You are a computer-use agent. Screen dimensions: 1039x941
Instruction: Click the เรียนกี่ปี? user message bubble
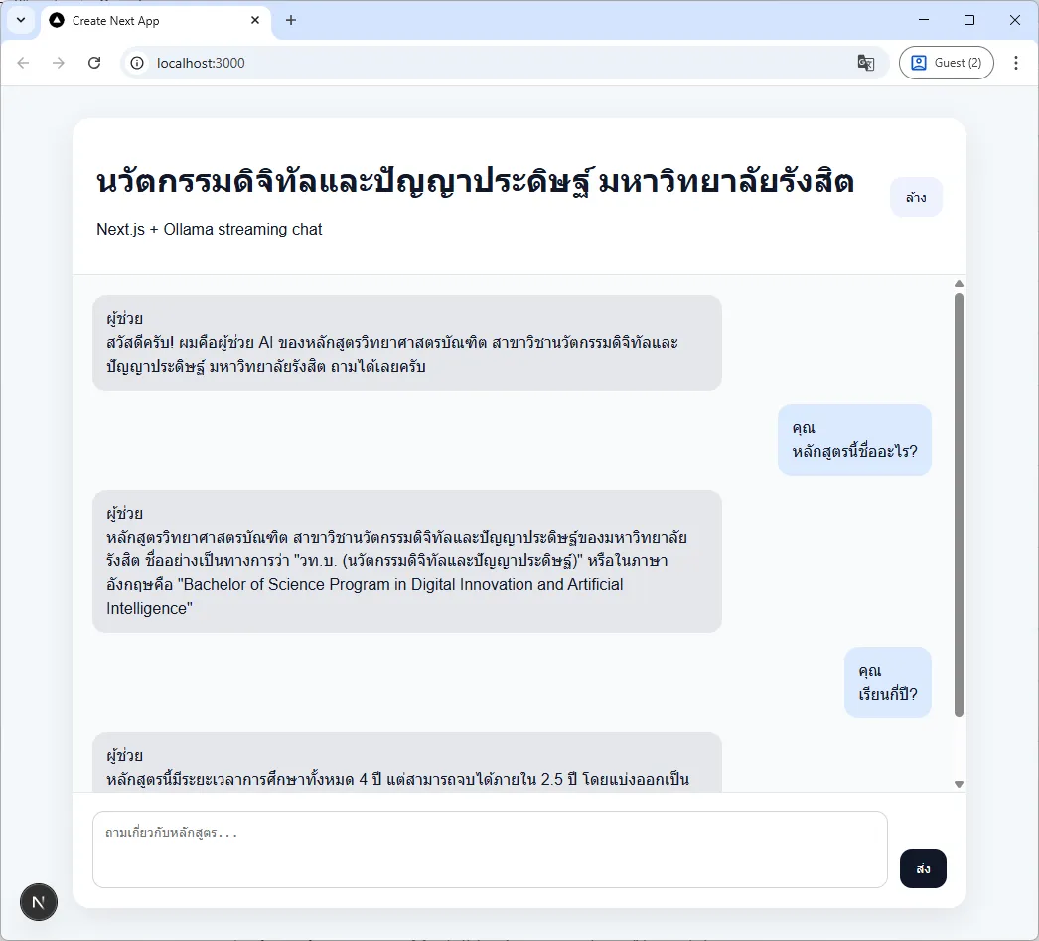pos(887,683)
